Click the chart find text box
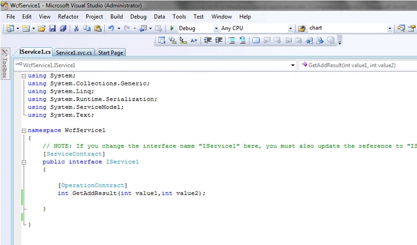 (347, 28)
